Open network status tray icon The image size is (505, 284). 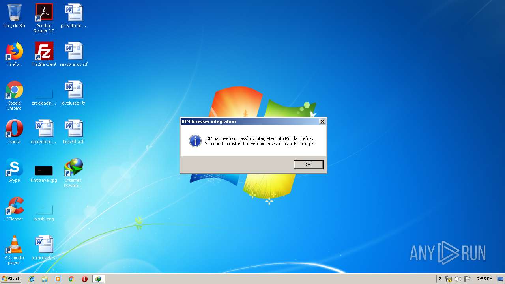click(449, 279)
